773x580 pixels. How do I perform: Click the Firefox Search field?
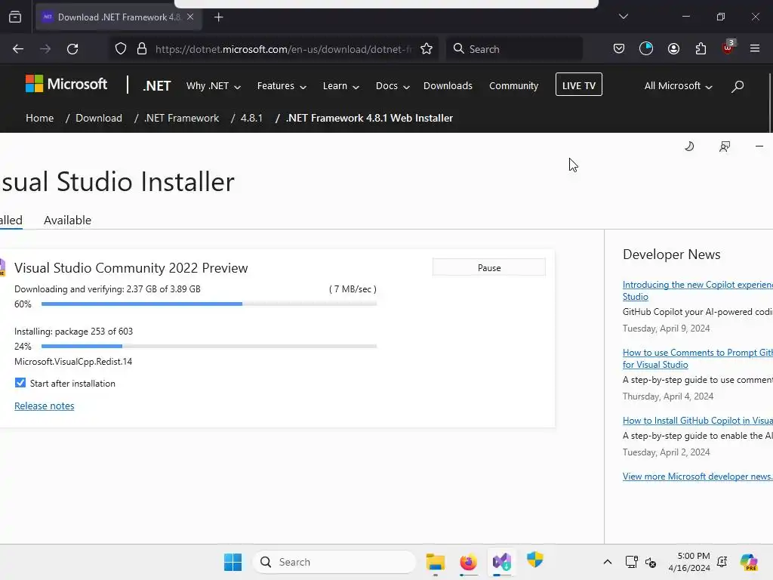pos(514,49)
